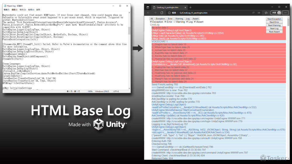Jump to Next Warning

(274, 25)
